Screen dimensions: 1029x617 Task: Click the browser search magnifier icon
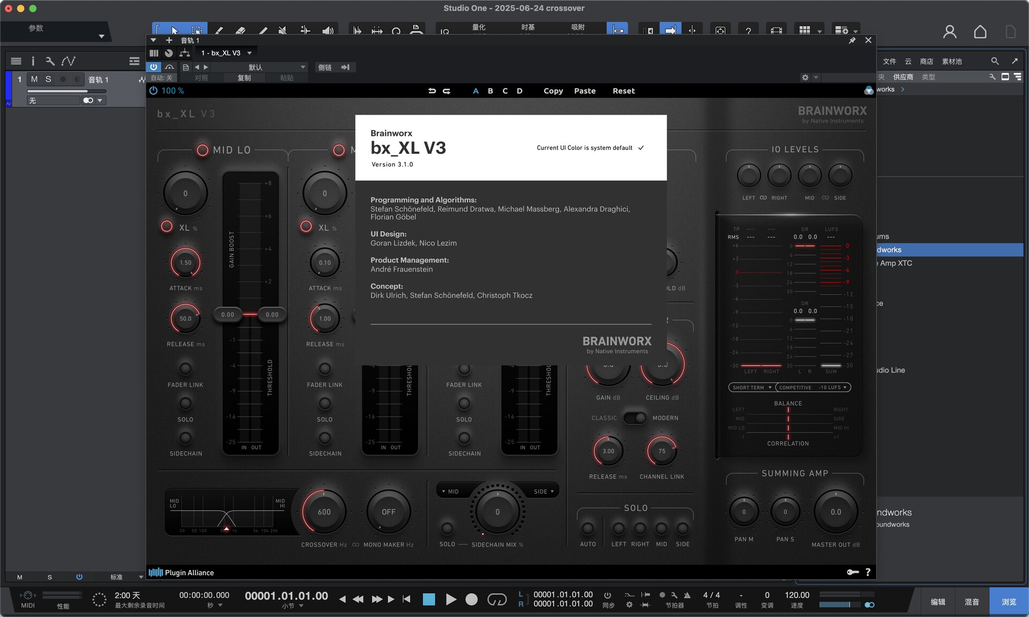coord(995,61)
